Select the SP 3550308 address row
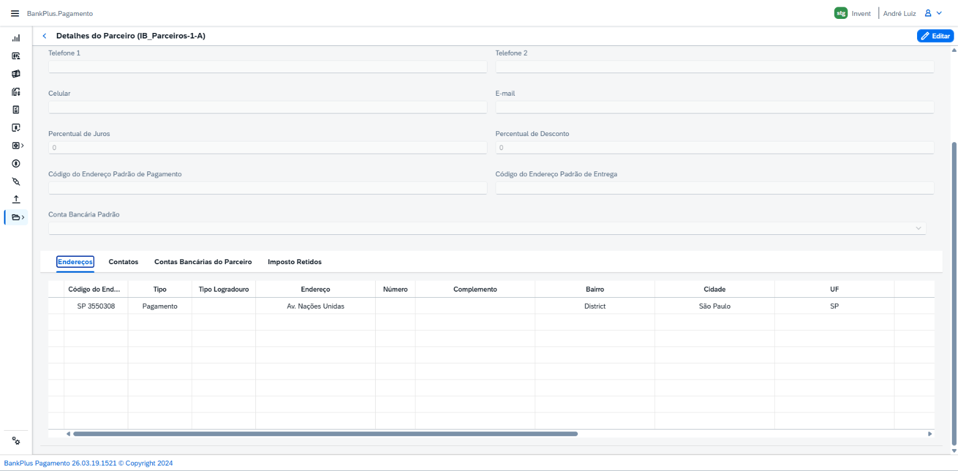The image size is (958, 471). click(x=491, y=306)
